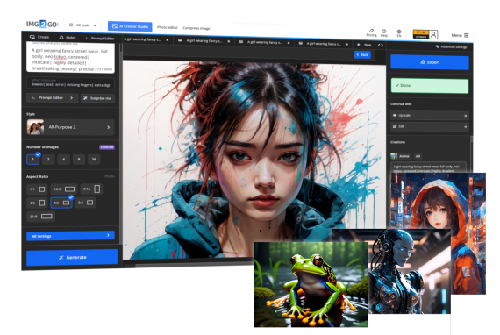500x335 pixels.
Task: Click the code brackets icon beside New
Action: (x=381, y=45)
